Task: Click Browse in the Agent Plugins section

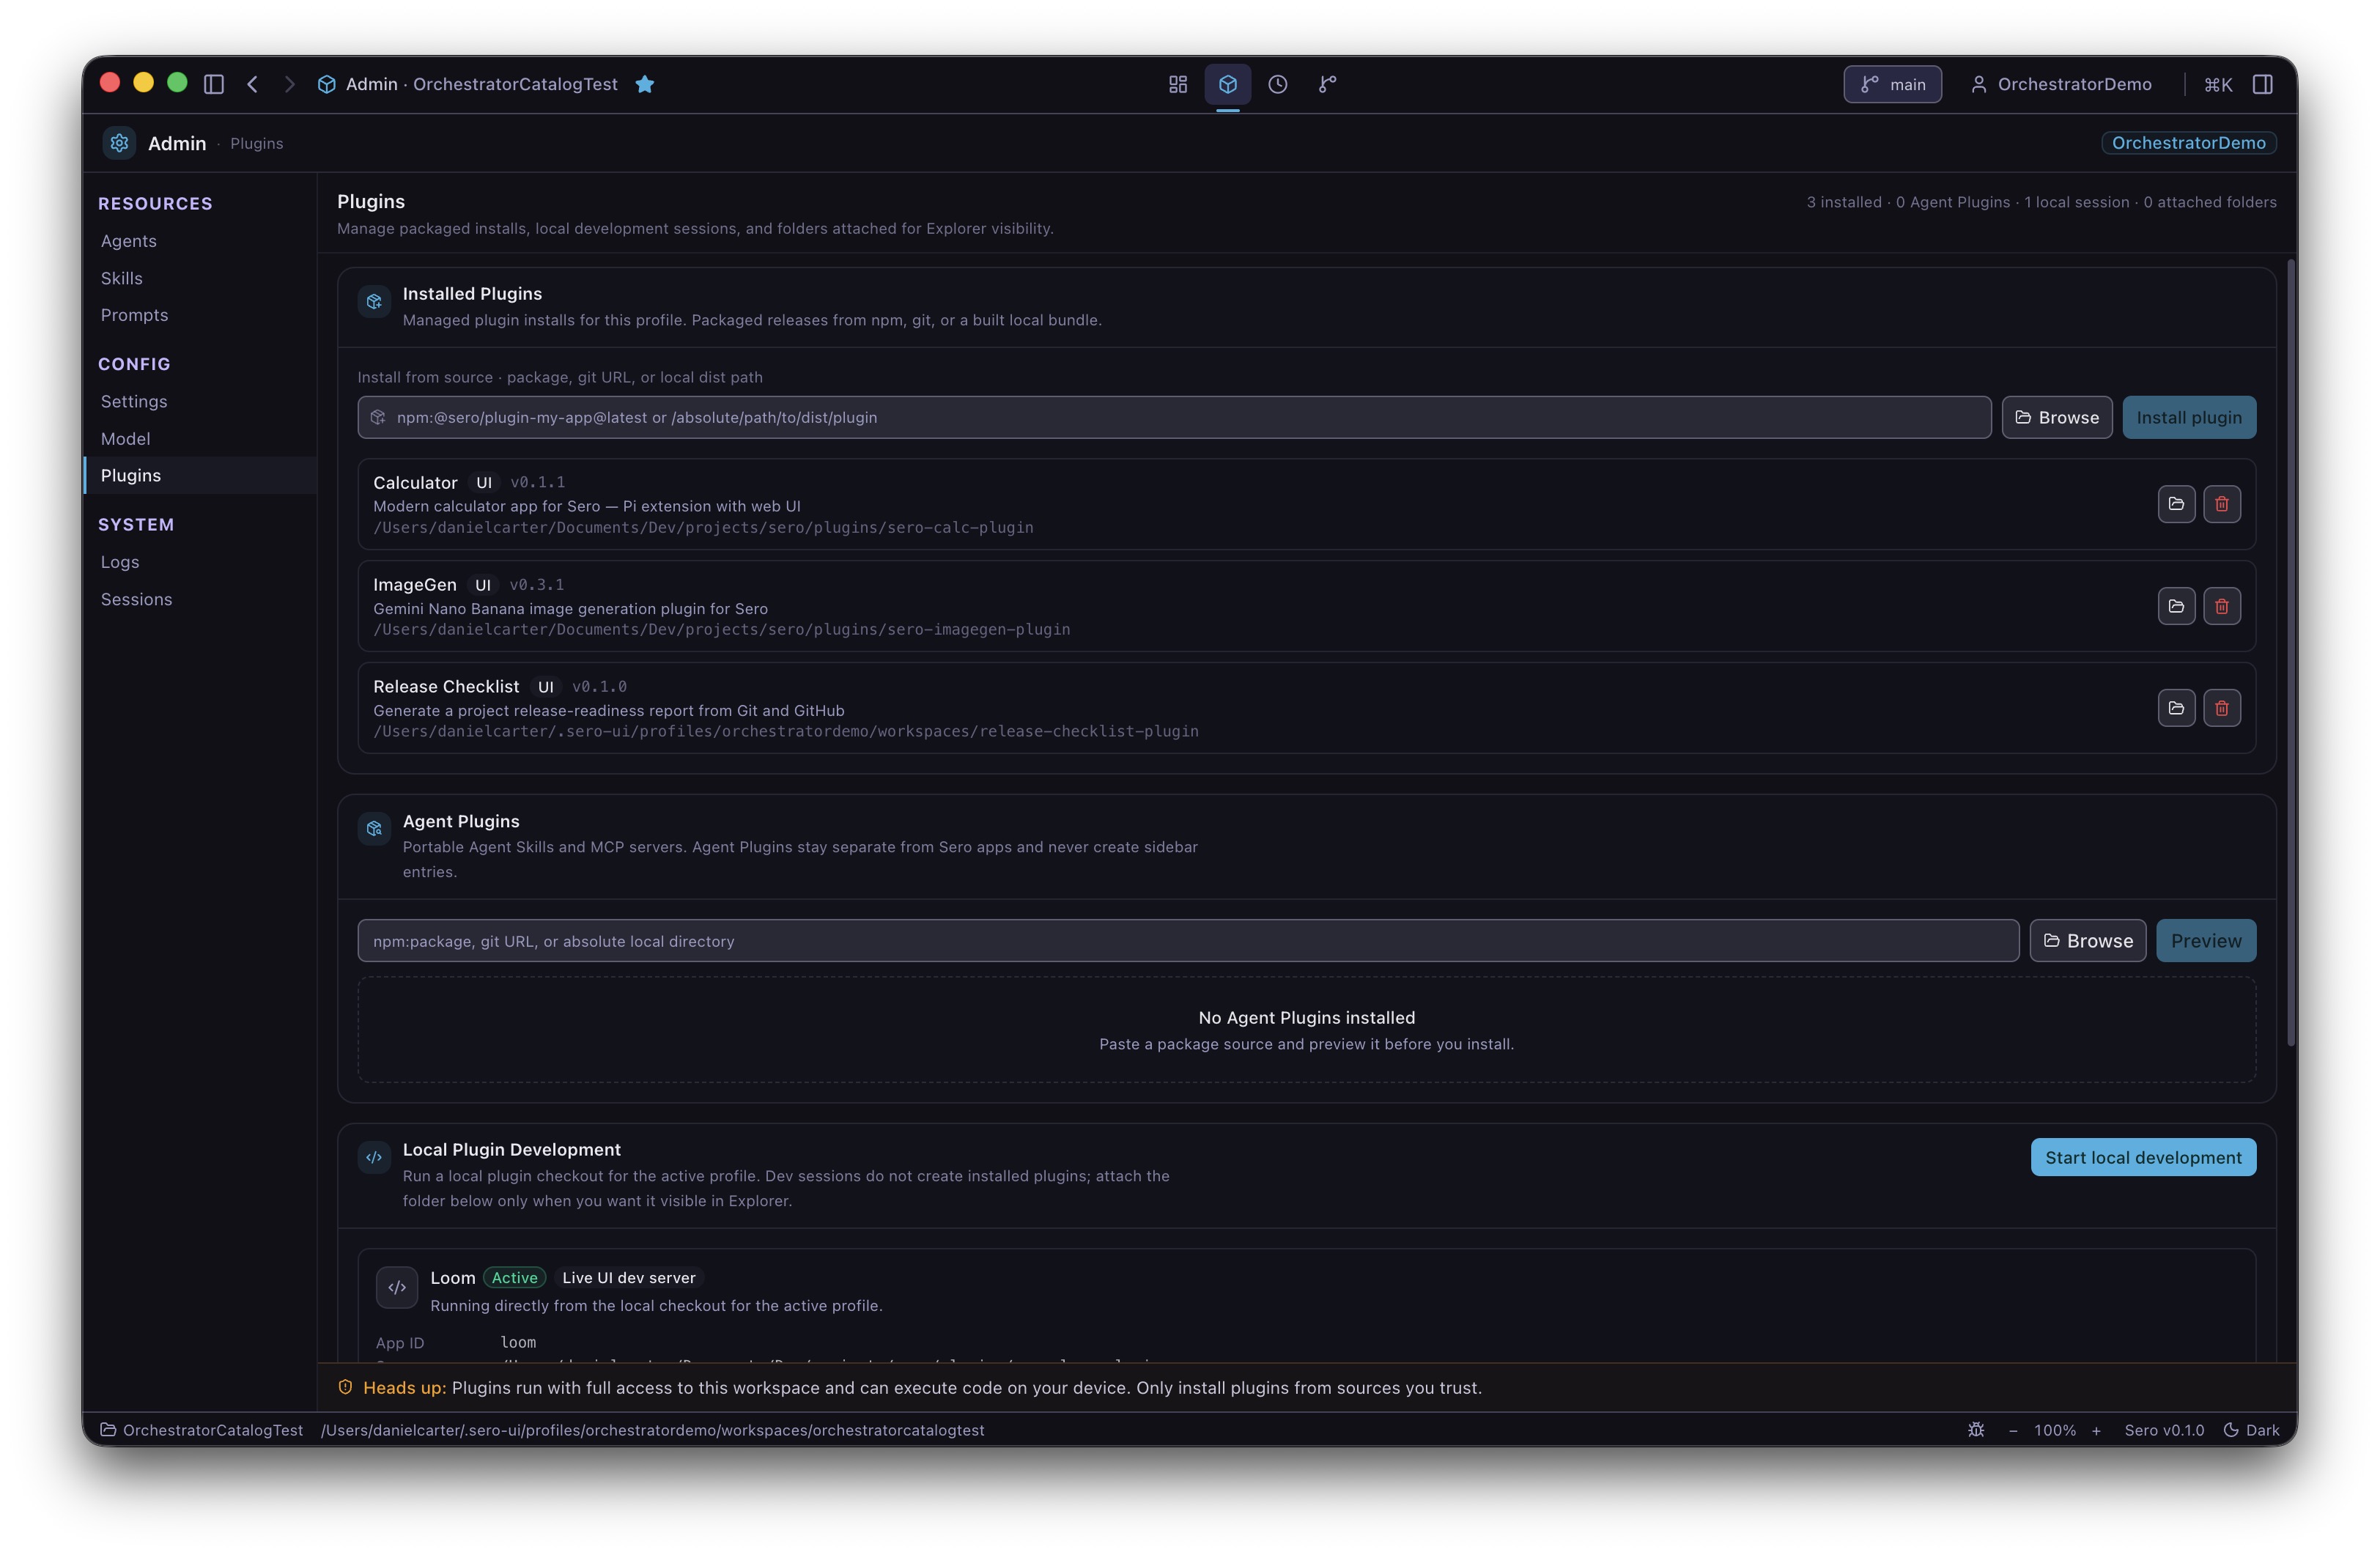Action: [x=2087, y=941]
